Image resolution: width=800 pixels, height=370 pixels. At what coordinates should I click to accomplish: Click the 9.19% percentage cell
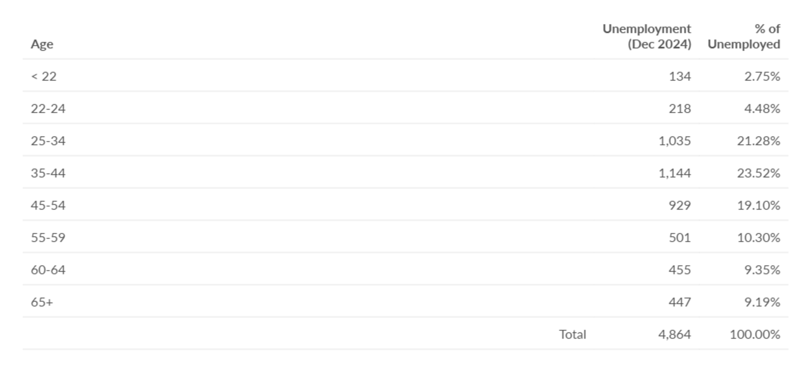[x=762, y=302]
